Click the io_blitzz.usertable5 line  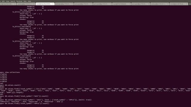click(x=21, y=56)
